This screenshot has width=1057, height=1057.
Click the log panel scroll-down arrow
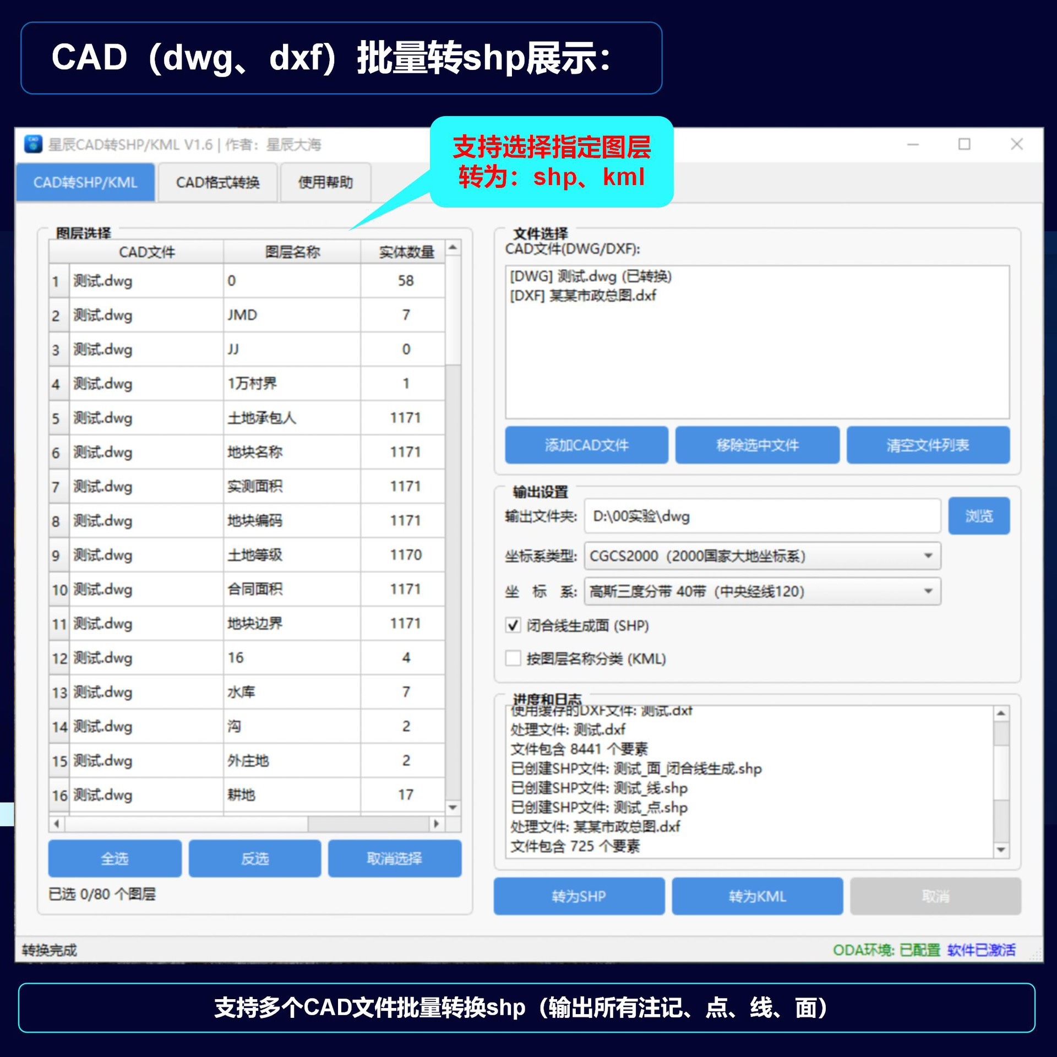(1001, 849)
